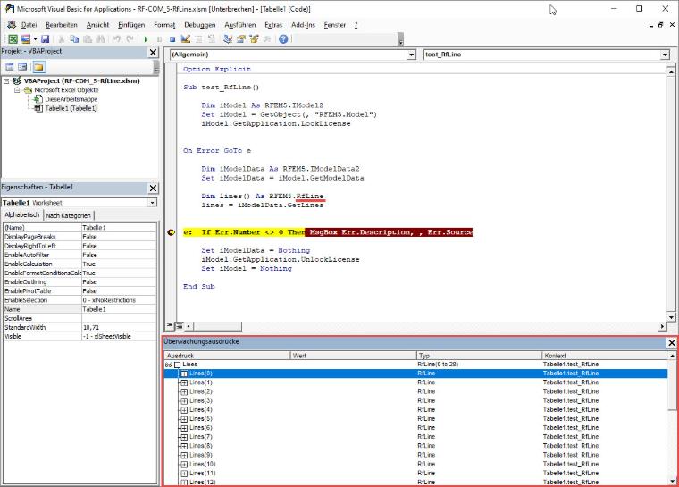Click the Undo arrow icon

(116, 39)
